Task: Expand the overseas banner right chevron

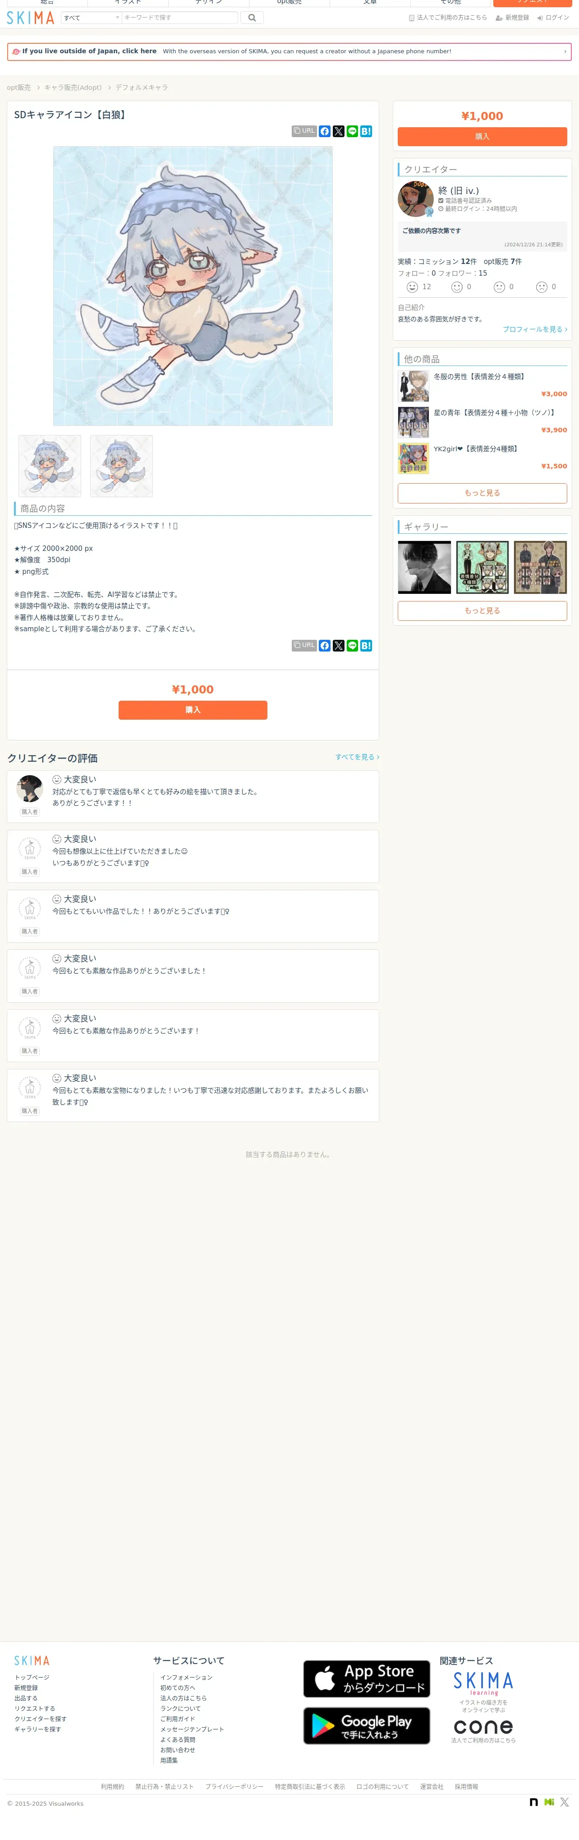Action: (565, 51)
